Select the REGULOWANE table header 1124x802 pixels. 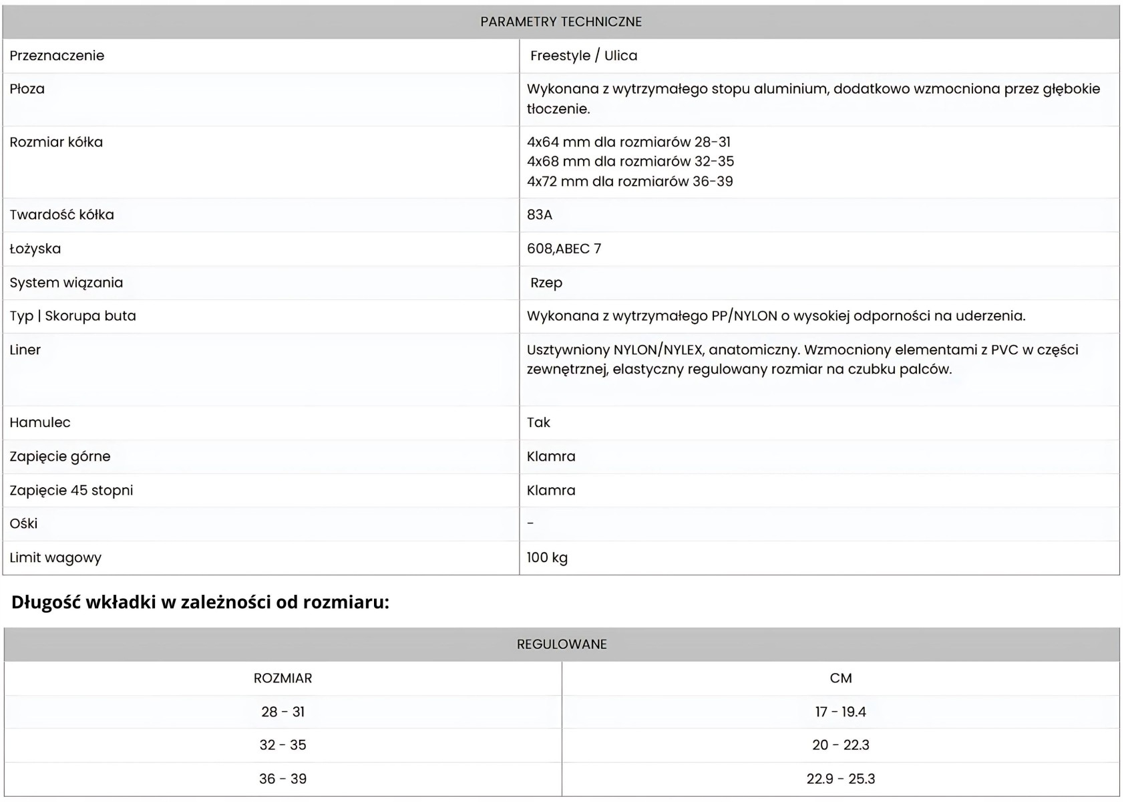pos(562,644)
